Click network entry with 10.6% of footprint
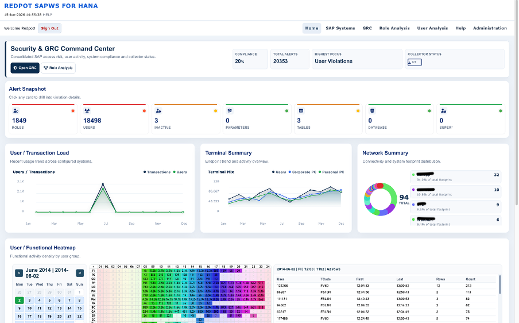The width and height of the screenshot is (519, 323). (x=455, y=192)
